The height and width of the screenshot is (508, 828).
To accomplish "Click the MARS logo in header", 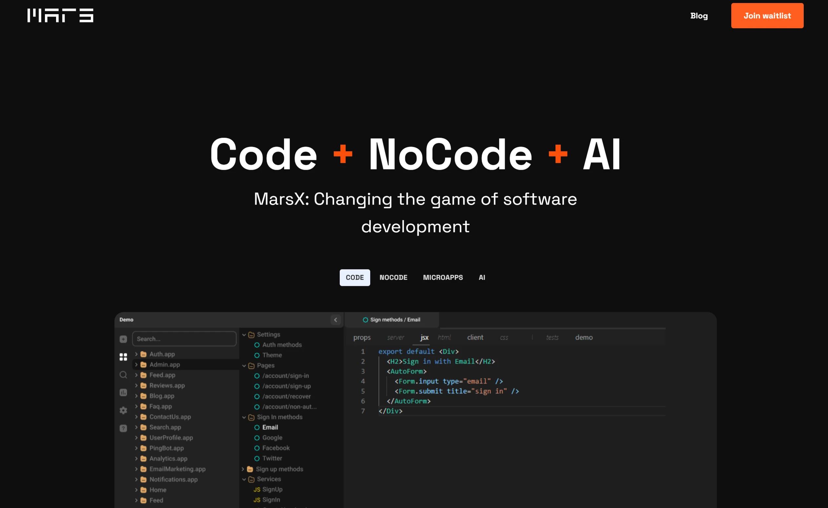I will (x=60, y=15).
